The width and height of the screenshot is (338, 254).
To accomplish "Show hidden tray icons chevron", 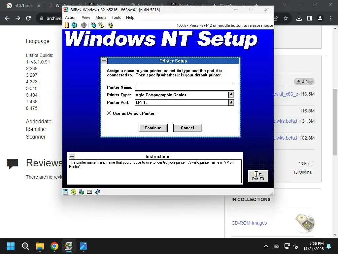I will (266, 246).
